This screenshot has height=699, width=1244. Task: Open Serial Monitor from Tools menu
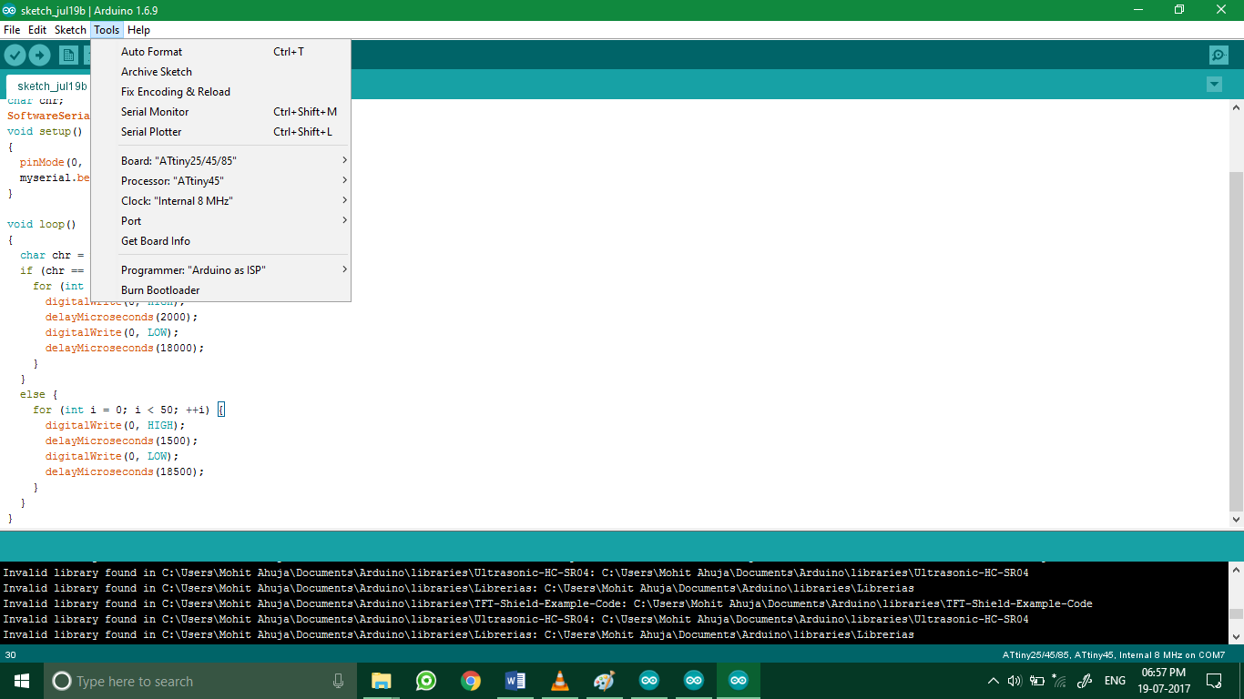pyautogui.click(x=220, y=112)
